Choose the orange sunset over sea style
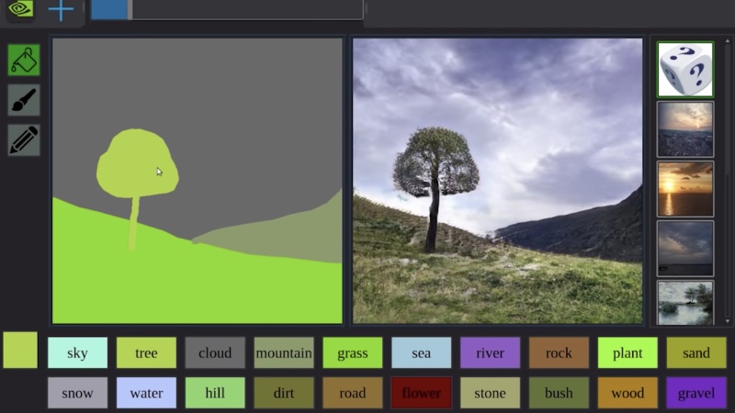The height and width of the screenshot is (413, 735). [685, 189]
